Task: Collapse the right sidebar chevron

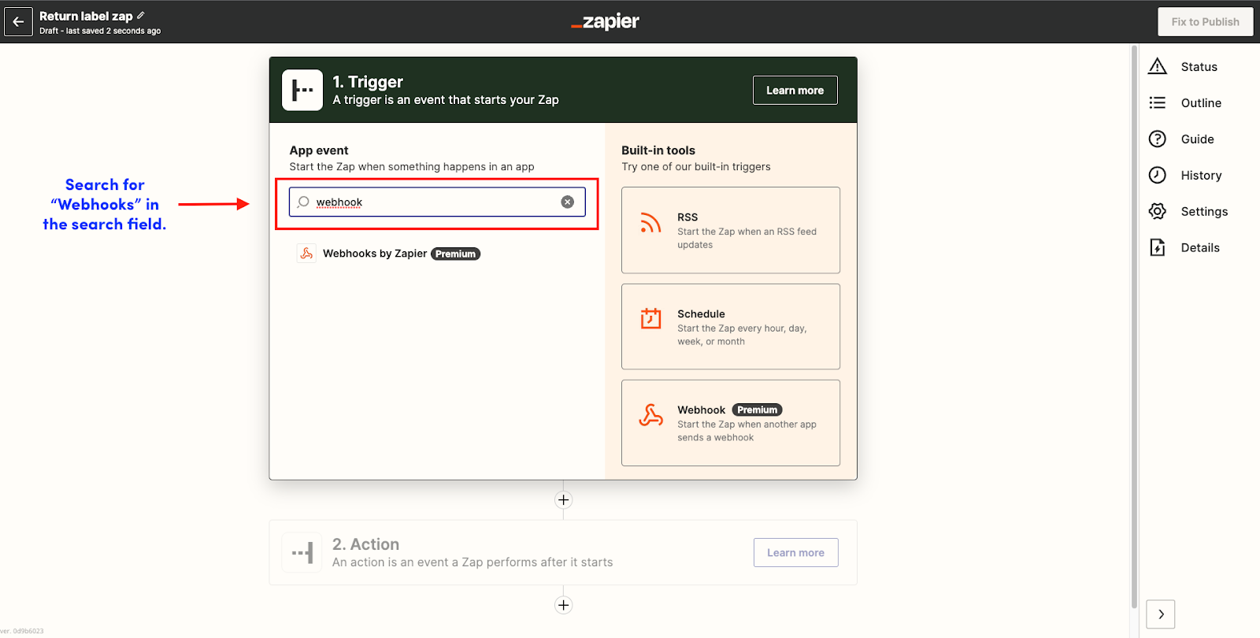Action: tap(1161, 614)
